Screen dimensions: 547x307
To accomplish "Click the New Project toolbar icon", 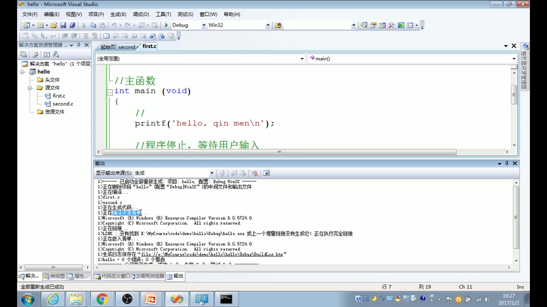I will point(27,25).
